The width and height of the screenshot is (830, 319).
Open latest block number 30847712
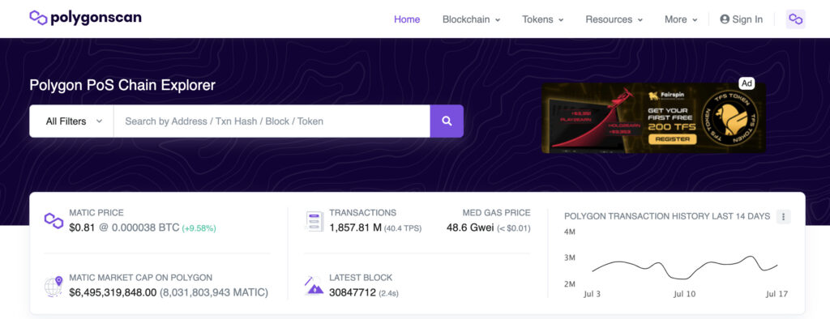coord(353,292)
